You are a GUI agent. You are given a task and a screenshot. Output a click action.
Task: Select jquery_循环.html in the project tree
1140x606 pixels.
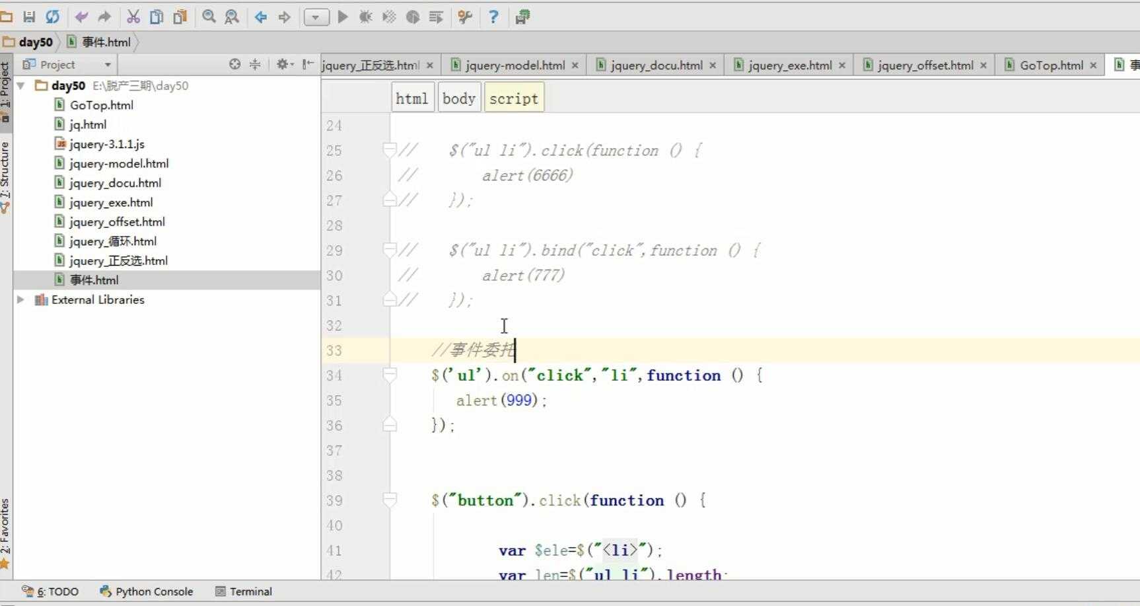pos(112,241)
